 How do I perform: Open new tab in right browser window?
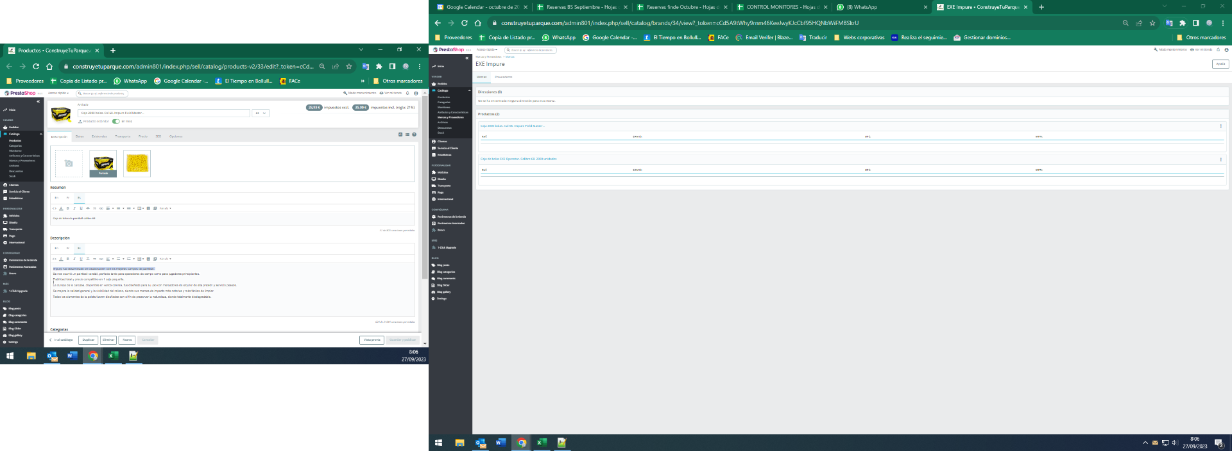(x=1041, y=7)
